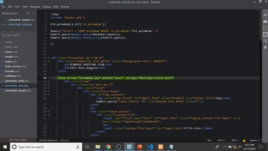Viewport: 268px width, 151px height.
Task: Click the plug icon at right toolbar bottom
Action: 265,47
